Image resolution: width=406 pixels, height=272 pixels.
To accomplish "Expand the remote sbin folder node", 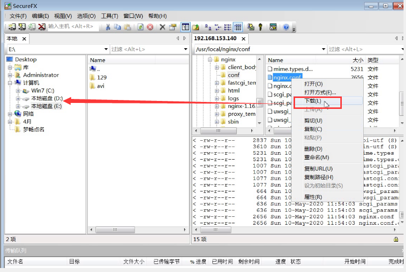I will coord(217,122).
